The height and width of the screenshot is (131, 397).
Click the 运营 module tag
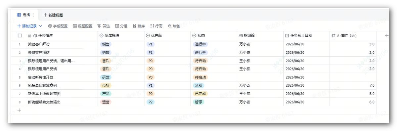(x=106, y=102)
